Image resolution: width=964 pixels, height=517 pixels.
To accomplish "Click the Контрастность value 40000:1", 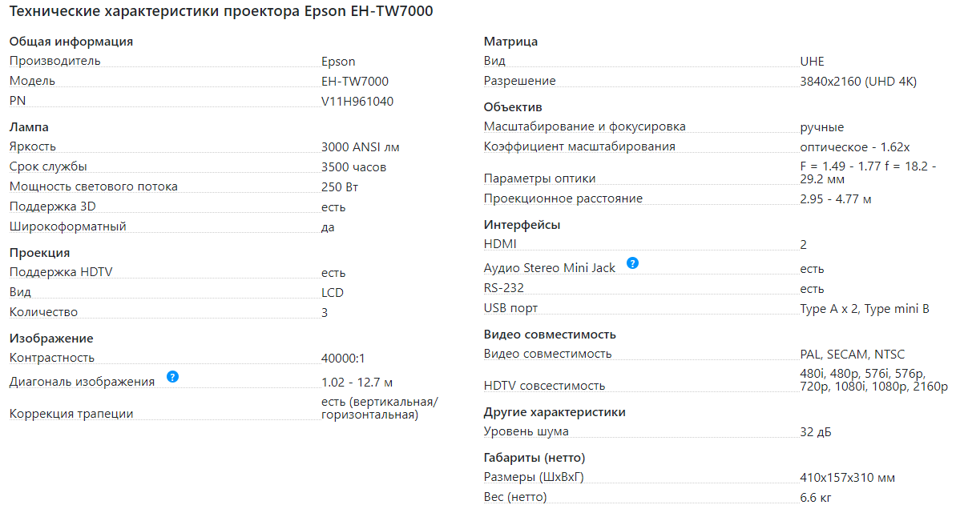I will click(343, 359).
